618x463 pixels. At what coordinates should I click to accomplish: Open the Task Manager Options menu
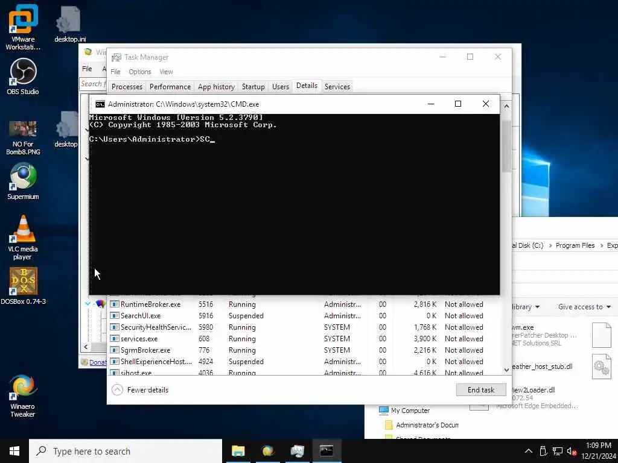pyautogui.click(x=140, y=72)
